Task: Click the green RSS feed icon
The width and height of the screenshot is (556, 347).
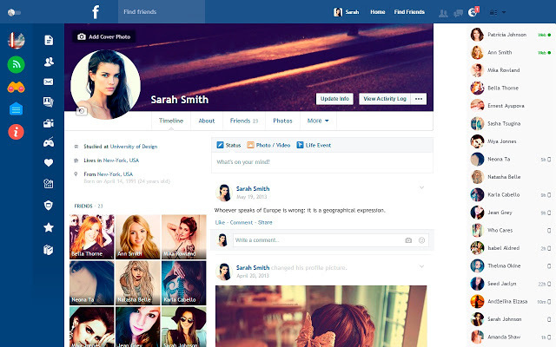Action: (x=16, y=64)
